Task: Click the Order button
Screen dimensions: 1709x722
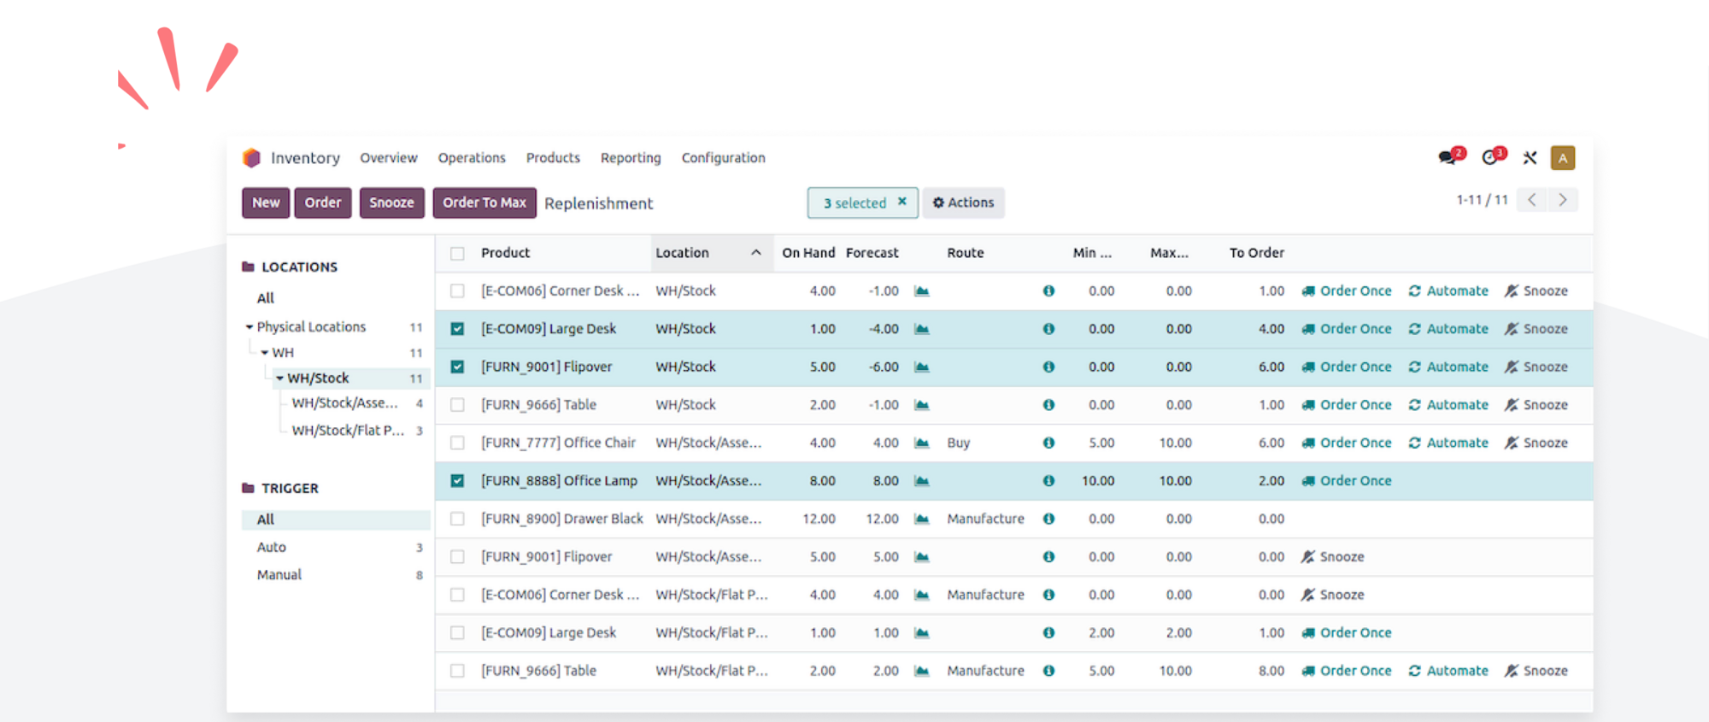Action: point(323,203)
